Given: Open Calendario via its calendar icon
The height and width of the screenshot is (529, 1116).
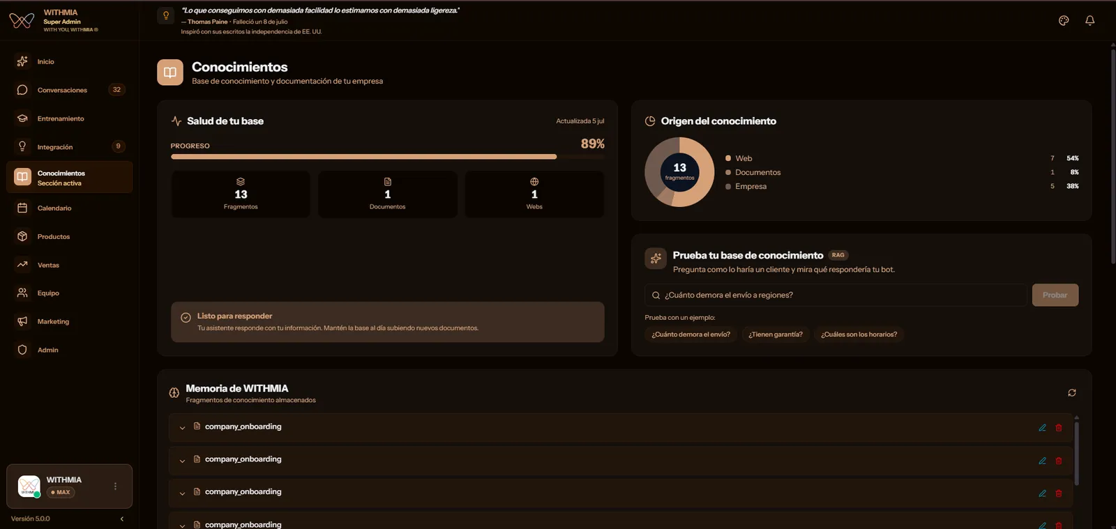Looking at the screenshot, I should click(x=22, y=208).
